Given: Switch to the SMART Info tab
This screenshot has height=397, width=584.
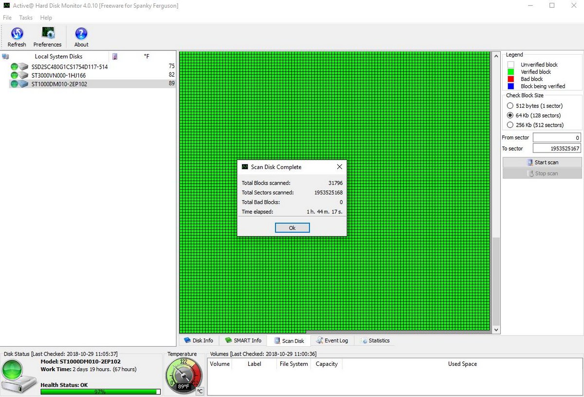Looking at the screenshot, I should pos(243,340).
